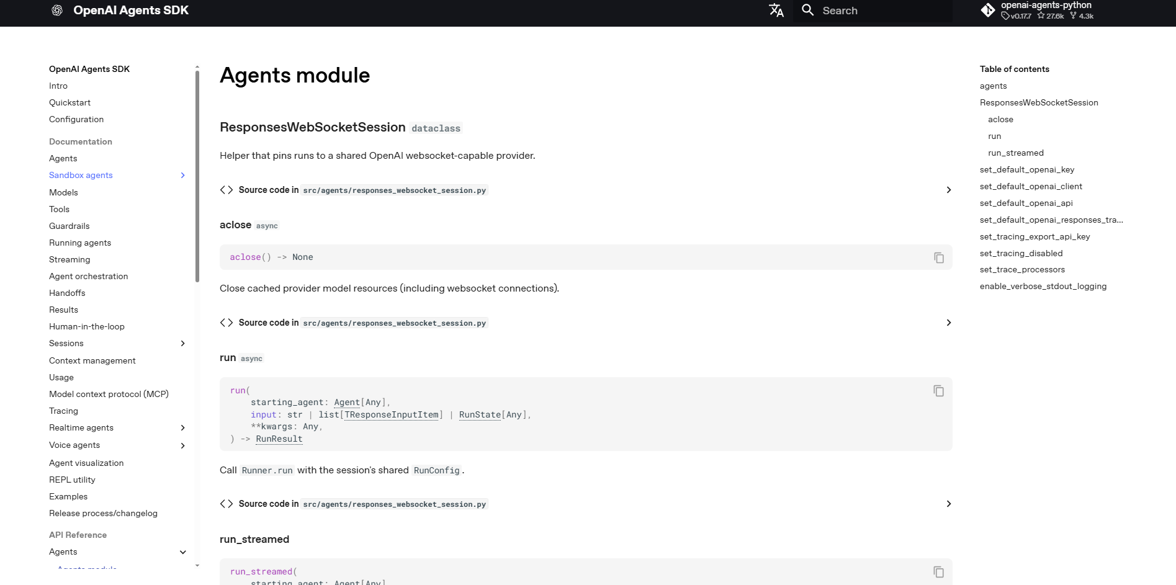The width and height of the screenshot is (1176, 585).
Task: Open the language translation selector
Action: click(x=776, y=11)
